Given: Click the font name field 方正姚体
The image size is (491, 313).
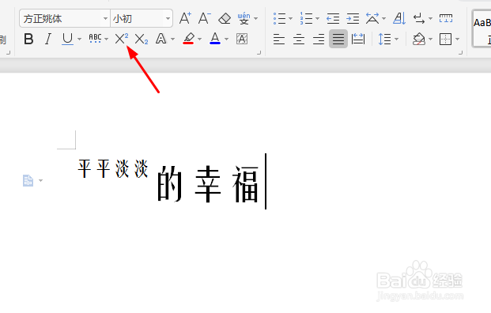Looking at the screenshot, I should [x=61, y=19].
